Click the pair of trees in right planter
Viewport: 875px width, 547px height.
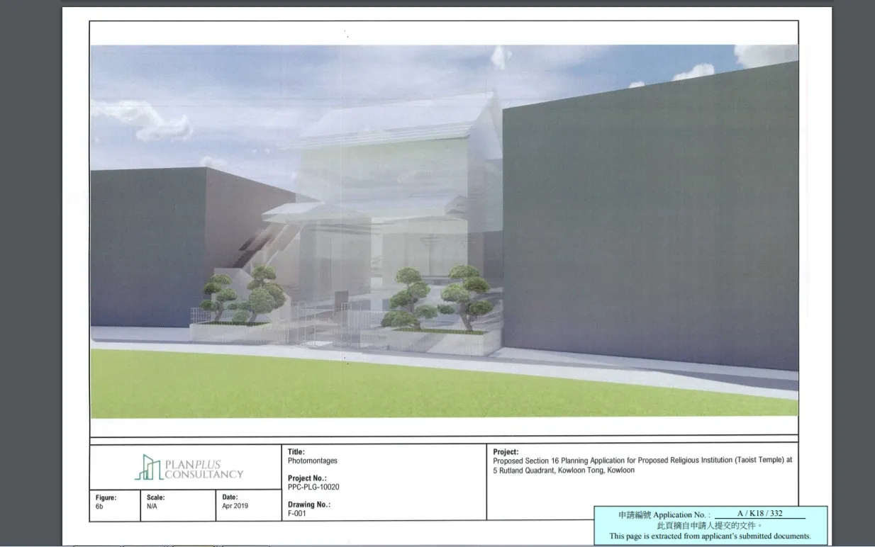(435, 298)
